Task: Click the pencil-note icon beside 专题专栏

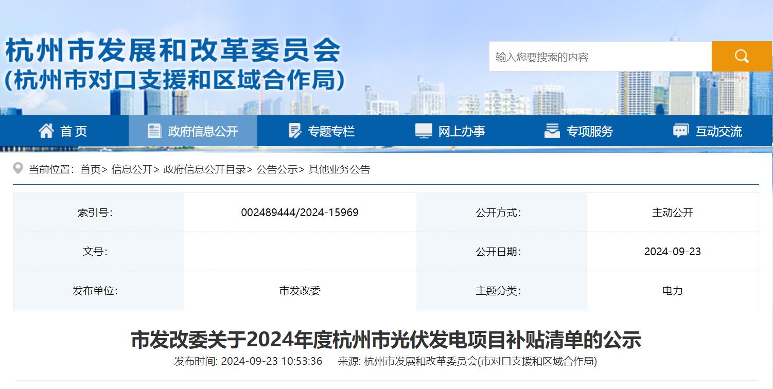Action: 295,131
